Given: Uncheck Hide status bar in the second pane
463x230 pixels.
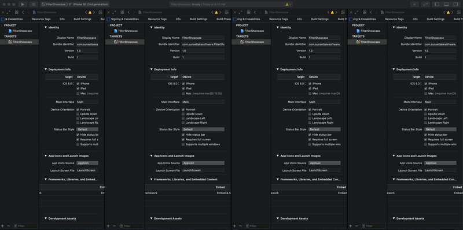Looking at the screenshot, I should (x=183, y=135).
